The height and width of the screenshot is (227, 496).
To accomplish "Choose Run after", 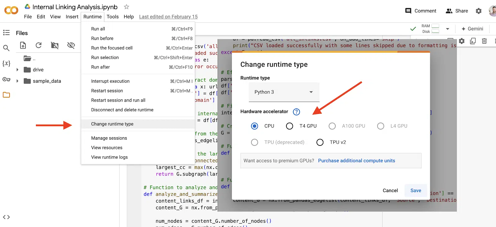I will point(138,67).
